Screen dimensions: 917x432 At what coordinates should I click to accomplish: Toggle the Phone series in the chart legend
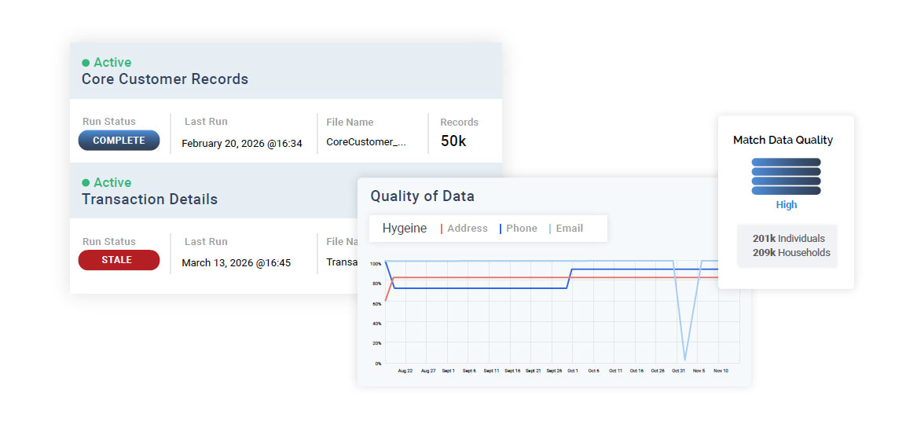522,229
